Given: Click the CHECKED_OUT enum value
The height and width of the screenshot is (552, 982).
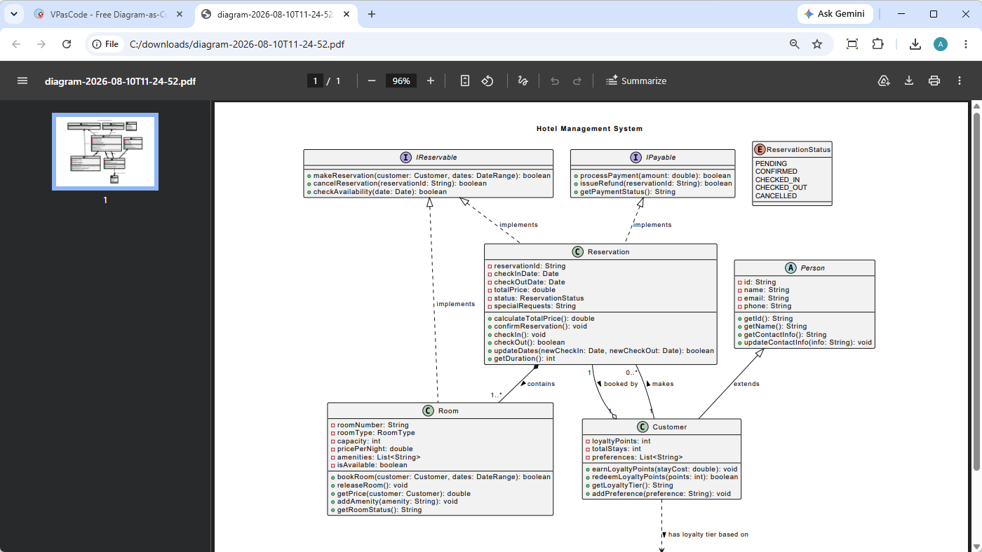Looking at the screenshot, I should tap(781, 188).
